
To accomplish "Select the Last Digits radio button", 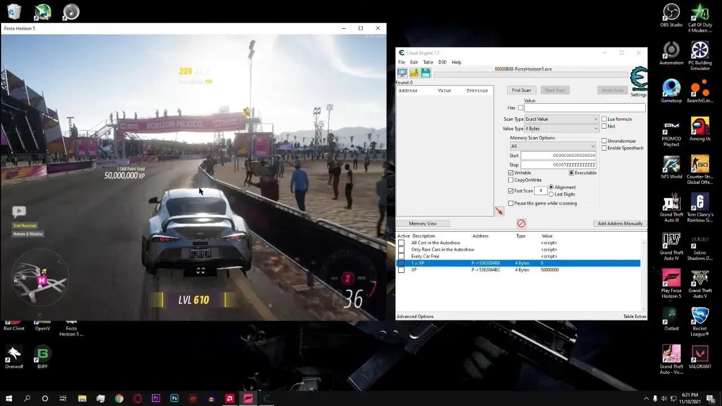I will tap(551, 195).
